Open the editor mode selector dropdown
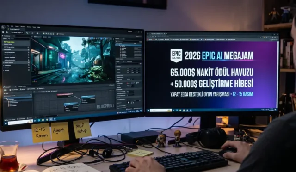The image size is (296, 172). 17,33
